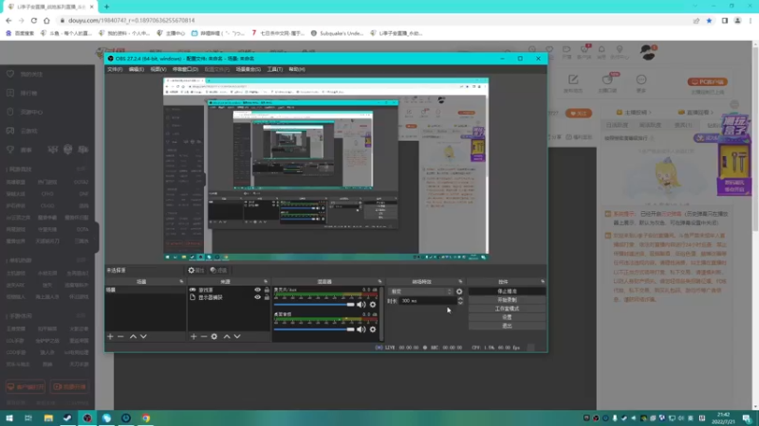
Task: Open a new Chrome tab with the plus button
Action: pos(106,7)
